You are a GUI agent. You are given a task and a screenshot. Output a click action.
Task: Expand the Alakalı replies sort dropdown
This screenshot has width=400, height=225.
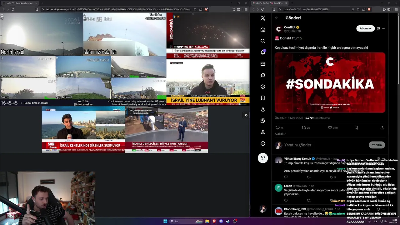[280, 134]
